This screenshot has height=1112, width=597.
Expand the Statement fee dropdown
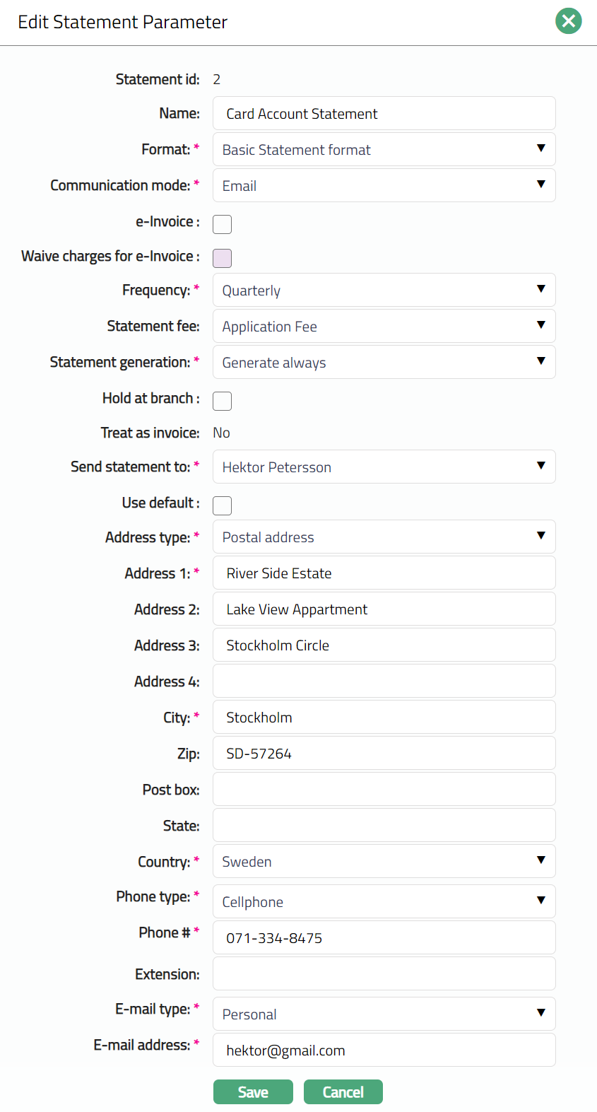[384, 327]
